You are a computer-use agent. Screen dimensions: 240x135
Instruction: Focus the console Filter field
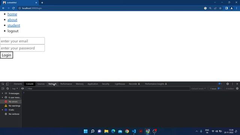pos(108,88)
